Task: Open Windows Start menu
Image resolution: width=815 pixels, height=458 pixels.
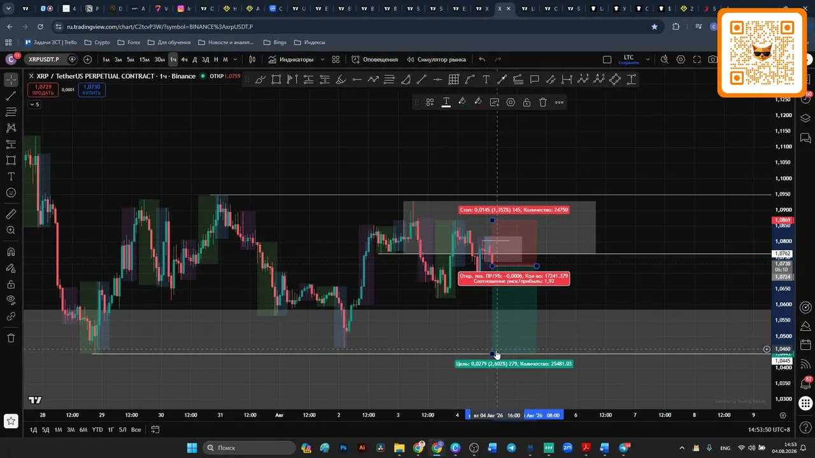Action: (192, 448)
